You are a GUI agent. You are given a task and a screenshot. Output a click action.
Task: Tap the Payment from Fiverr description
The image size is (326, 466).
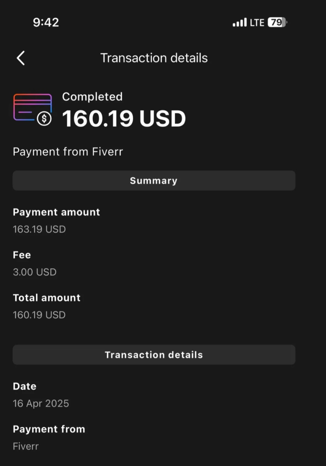(x=68, y=152)
